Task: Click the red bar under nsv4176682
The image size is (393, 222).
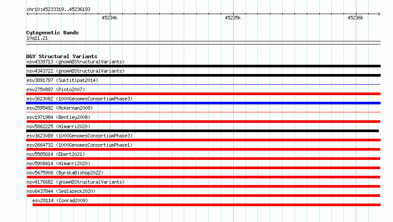Action: (203, 186)
